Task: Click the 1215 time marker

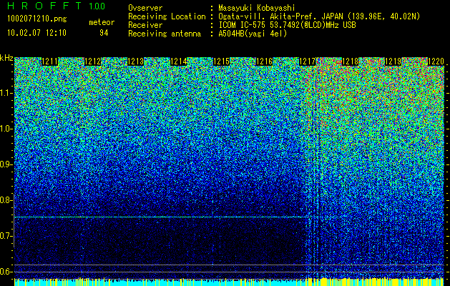Action: 222,61
